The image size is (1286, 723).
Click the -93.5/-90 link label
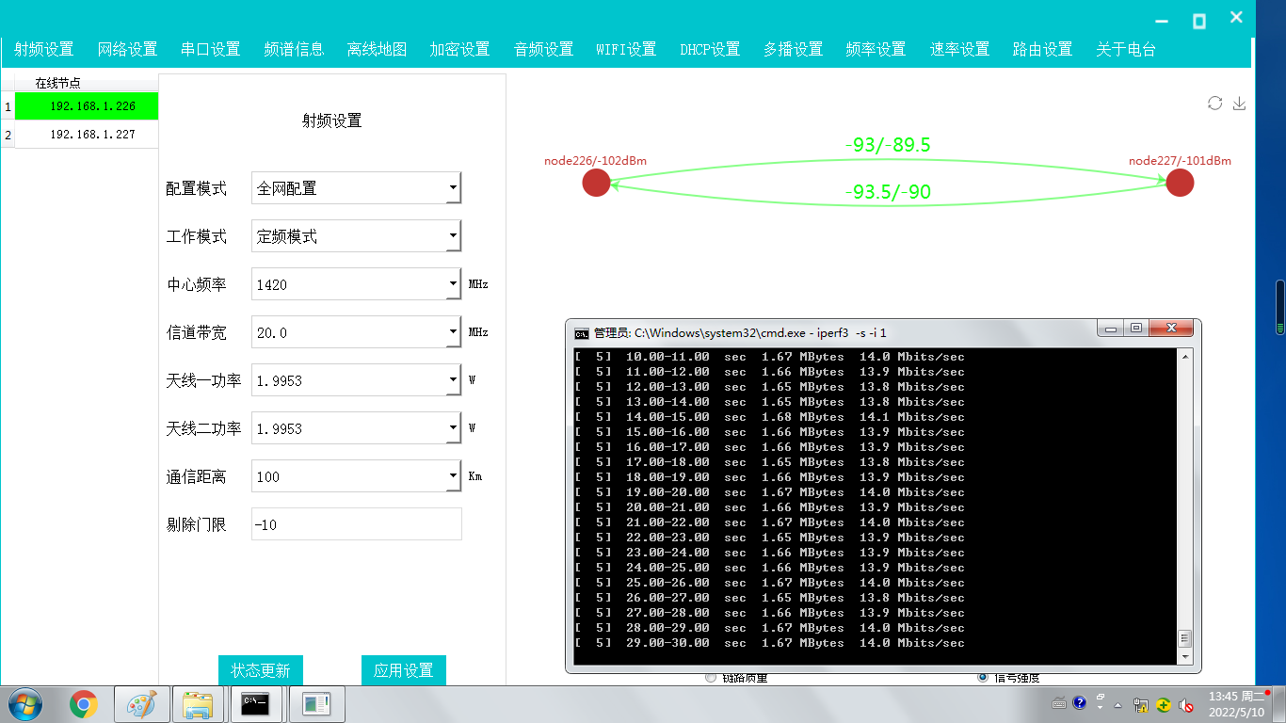click(888, 192)
